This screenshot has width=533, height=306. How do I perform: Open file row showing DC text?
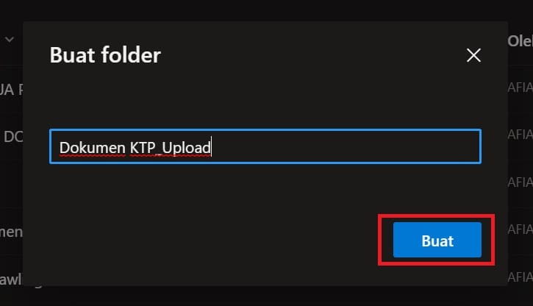click(x=13, y=137)
